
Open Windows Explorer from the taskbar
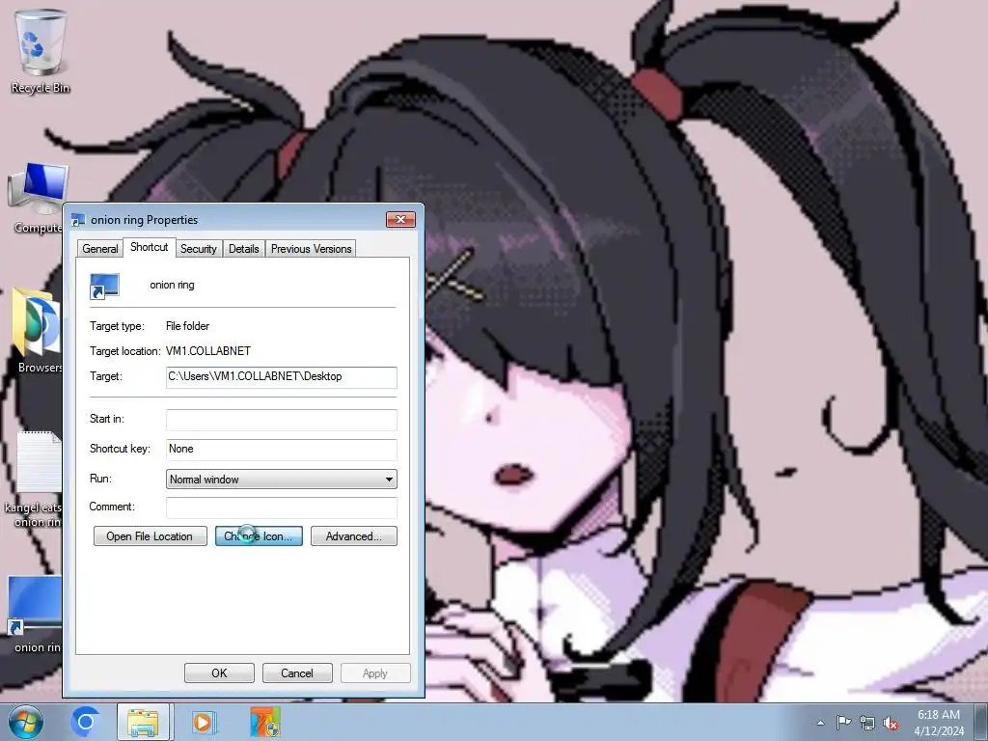point(143,722)
